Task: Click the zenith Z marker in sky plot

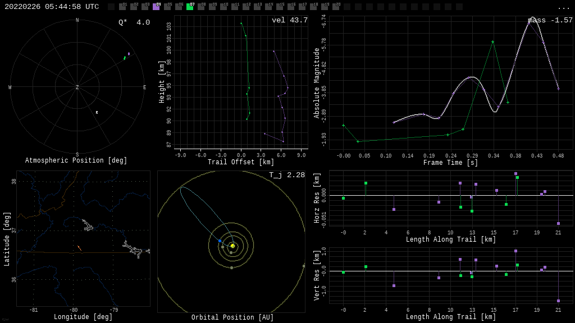Action: (x=77, y=87)
